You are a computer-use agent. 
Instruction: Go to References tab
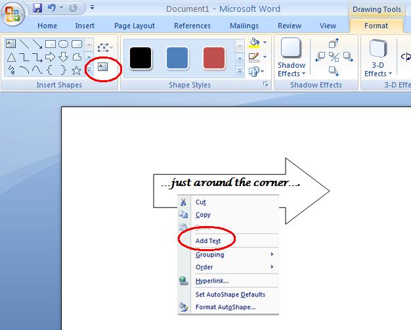pyautogui.click(x=192, y=26)
